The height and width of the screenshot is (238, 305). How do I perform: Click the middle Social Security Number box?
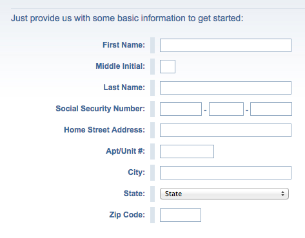[x=226, y=109]
